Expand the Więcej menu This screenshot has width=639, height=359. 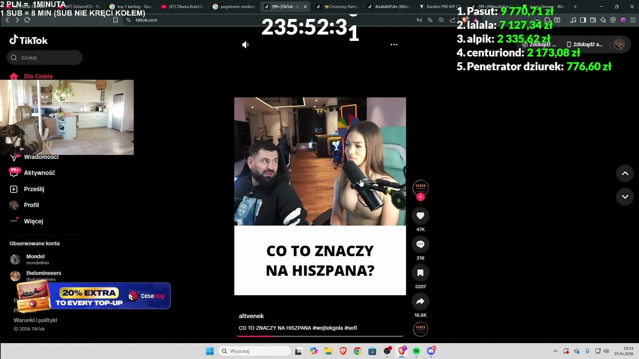pos(26,221)
